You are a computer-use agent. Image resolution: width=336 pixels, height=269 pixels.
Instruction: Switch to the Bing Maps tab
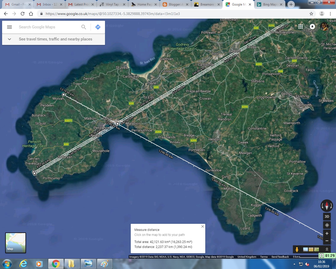268,4
